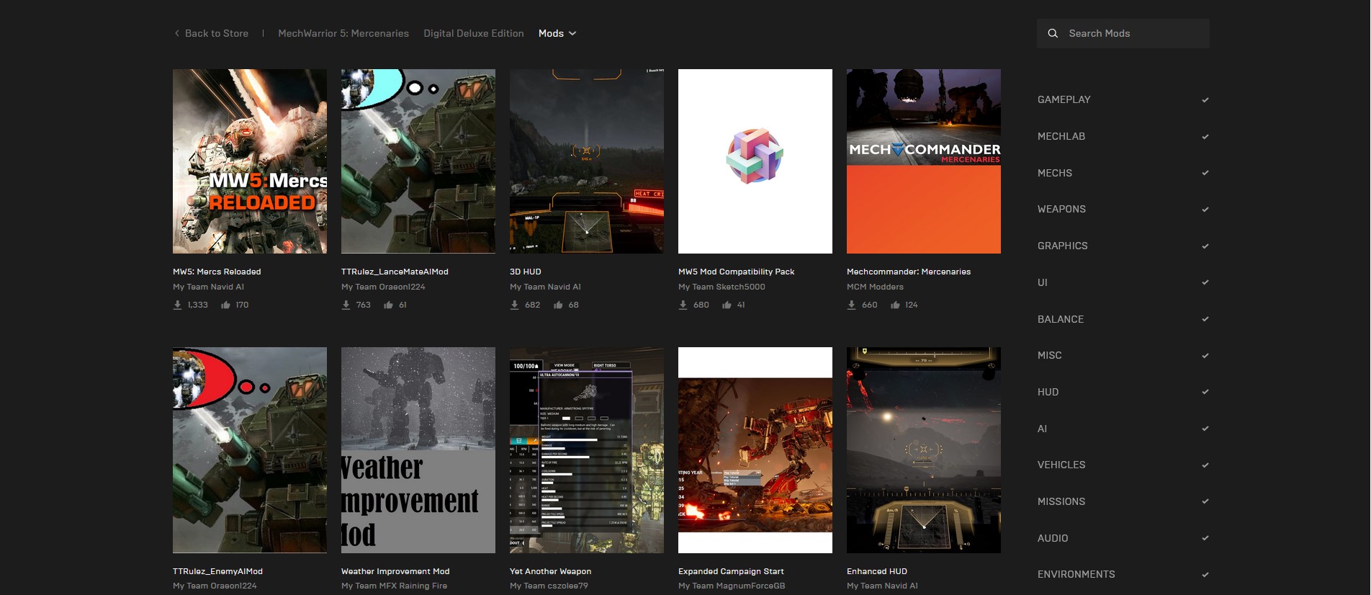Click TTRulez_EnemyAIMod thumbnail image
Image resolution: width=1371 pixels, height=595 pixels.
(x=250, y=450)
